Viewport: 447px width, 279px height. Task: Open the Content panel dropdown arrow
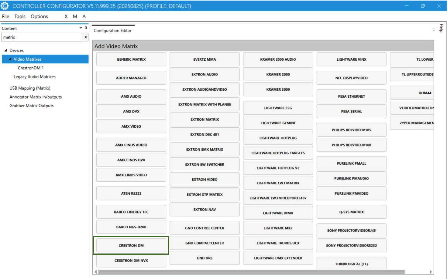tap(81, 28)
